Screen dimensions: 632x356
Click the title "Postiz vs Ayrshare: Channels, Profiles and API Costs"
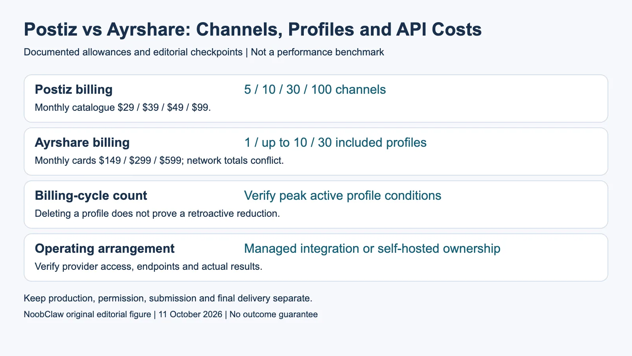coord(253,30)
